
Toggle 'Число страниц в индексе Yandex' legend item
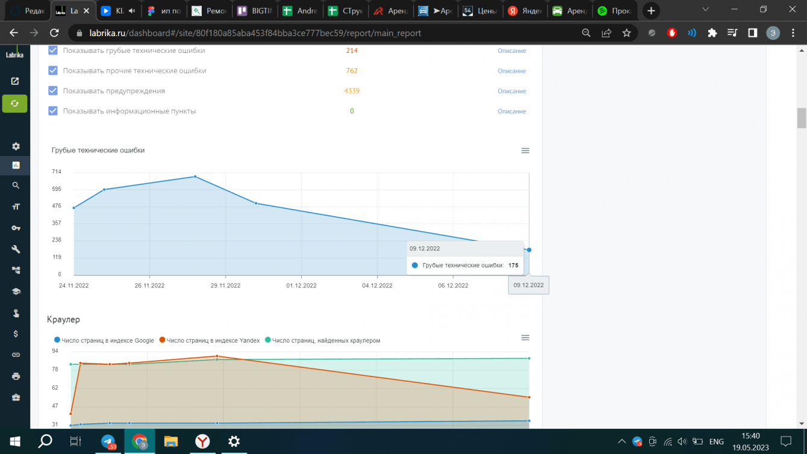click(x=210, y=340)
